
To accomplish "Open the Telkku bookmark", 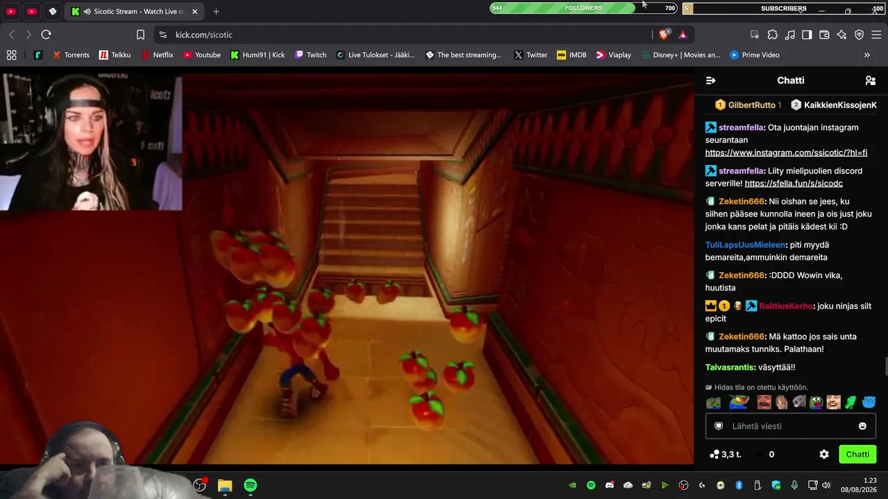I will pyautogui.click(x=114, y=55).
